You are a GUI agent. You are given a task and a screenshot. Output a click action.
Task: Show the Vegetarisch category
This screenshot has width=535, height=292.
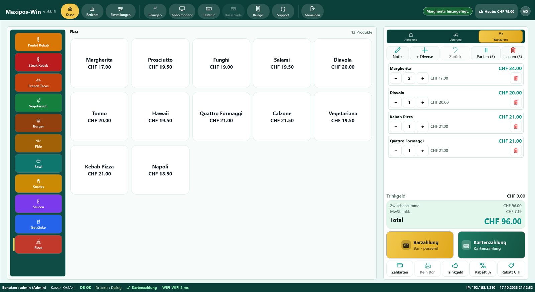(38, 103)
